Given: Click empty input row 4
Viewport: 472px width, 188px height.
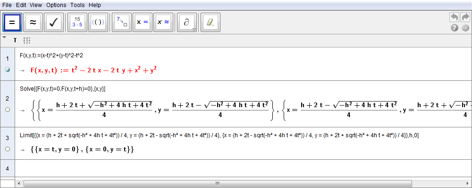Looking at the screenshot, I should 236,168.
